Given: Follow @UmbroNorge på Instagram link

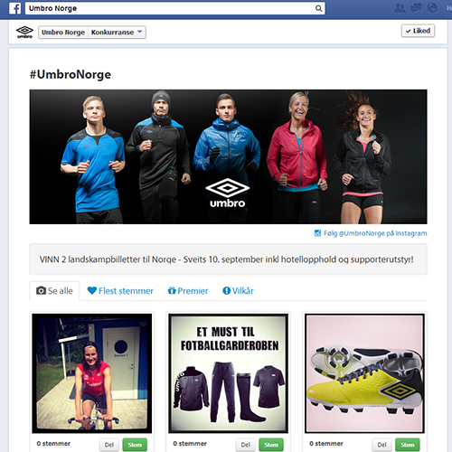Looking at the screenshot, I should click(375, 233).
